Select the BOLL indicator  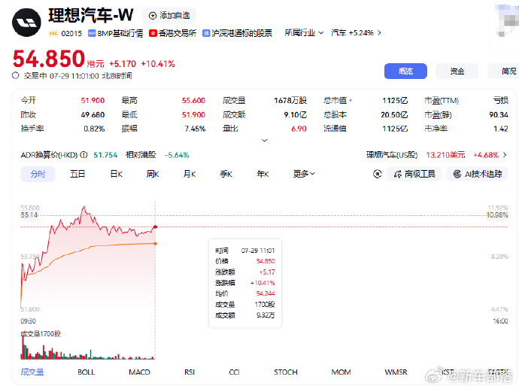click(86, 372)
